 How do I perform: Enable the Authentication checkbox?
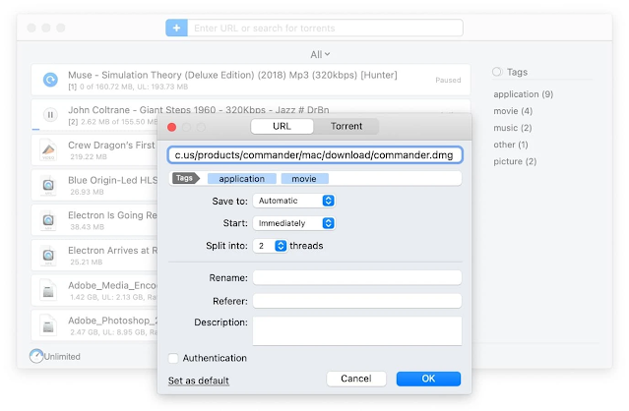click(173, 358)
